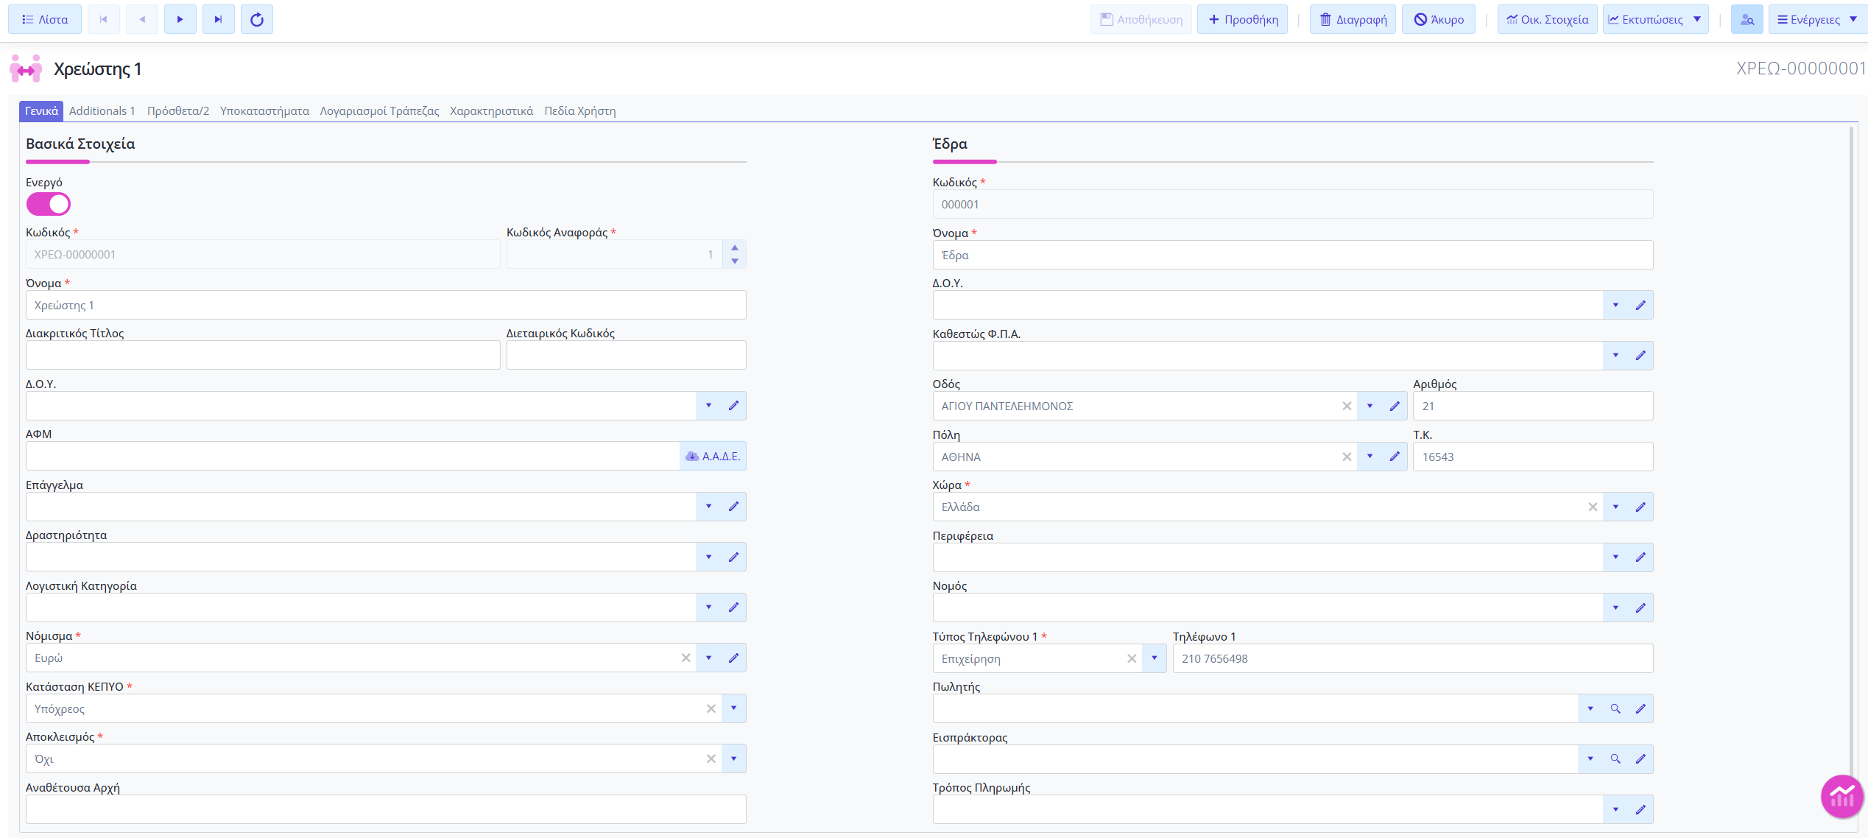Edit Τρόπος Πληρωμής with pencil icon
This screenshot has height=838, width=1868.
pyautogui.click(x=1640, y=809)
